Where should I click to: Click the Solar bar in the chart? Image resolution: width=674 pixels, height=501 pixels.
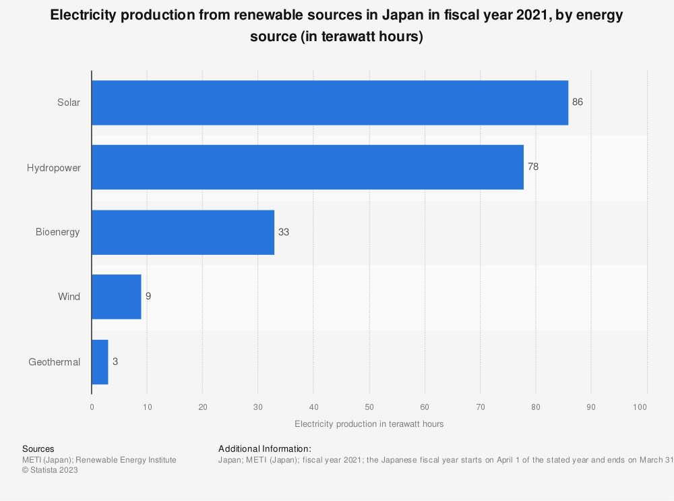coord(330,102)
